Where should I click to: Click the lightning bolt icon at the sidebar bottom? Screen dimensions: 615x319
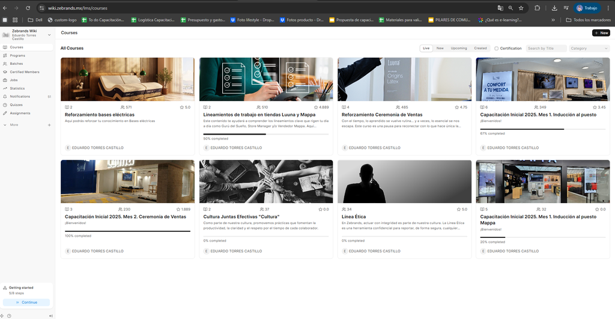[x=2, y=316]
